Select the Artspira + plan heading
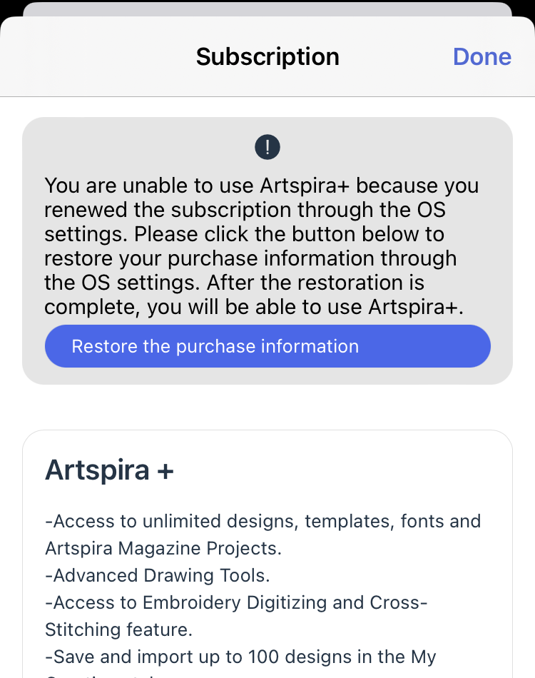The image size is (535, 678). [109, 470]
